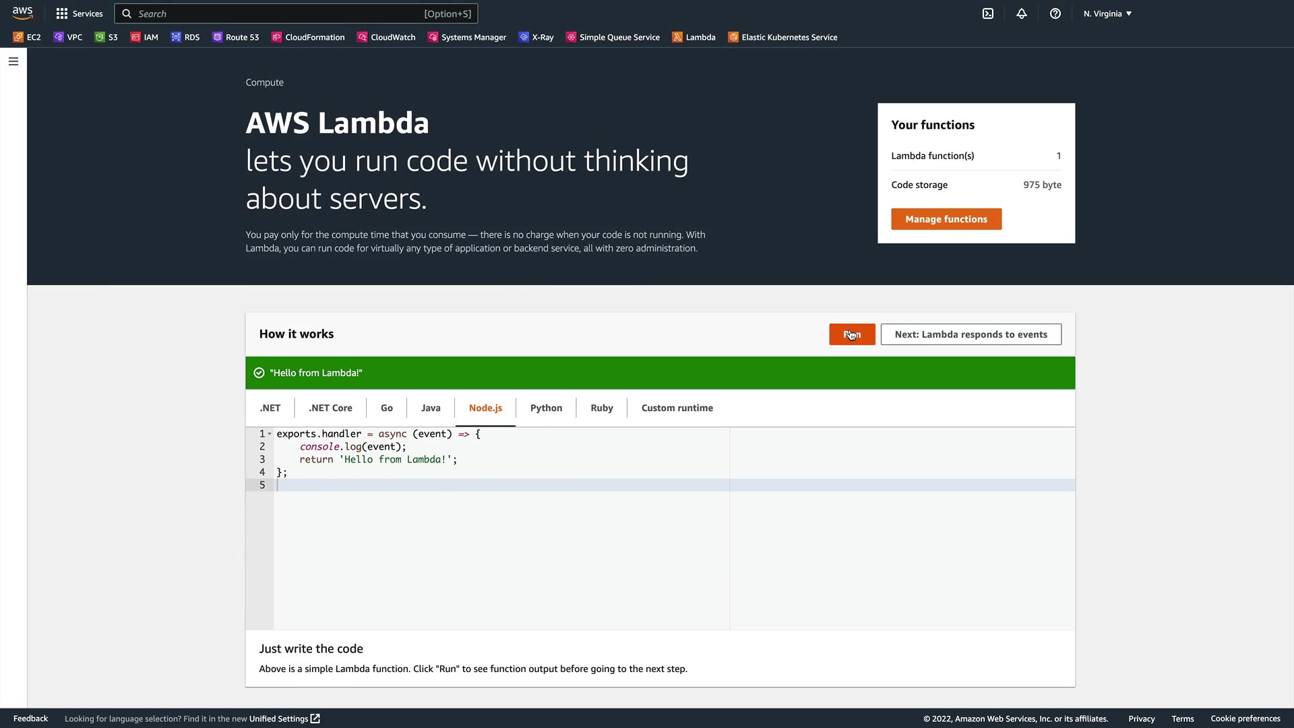Image resolution: width=1294 pixels, height=728 pixels.
Task: Click Manage functions button
Action: tap(946, 219)
